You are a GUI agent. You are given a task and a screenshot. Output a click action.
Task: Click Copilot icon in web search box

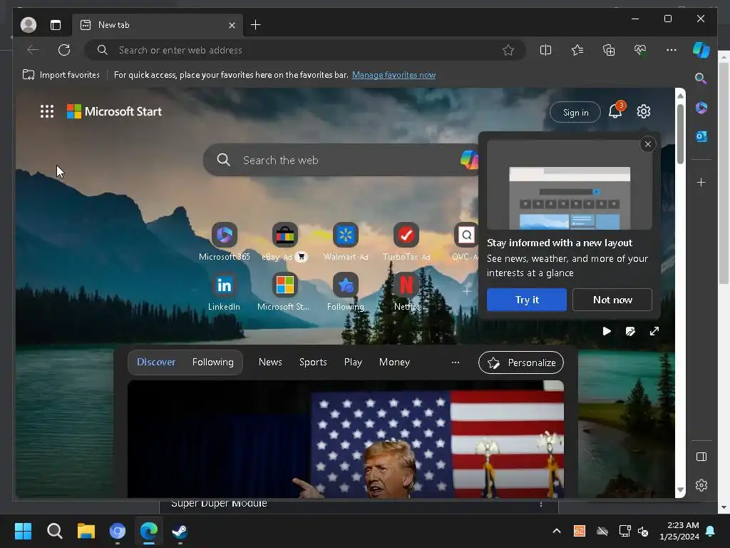(469, 160)
